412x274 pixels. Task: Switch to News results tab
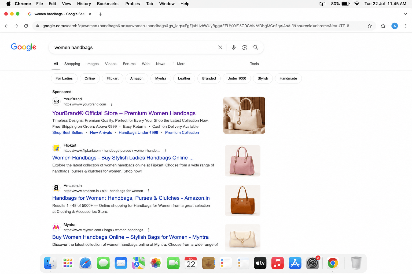161,64
